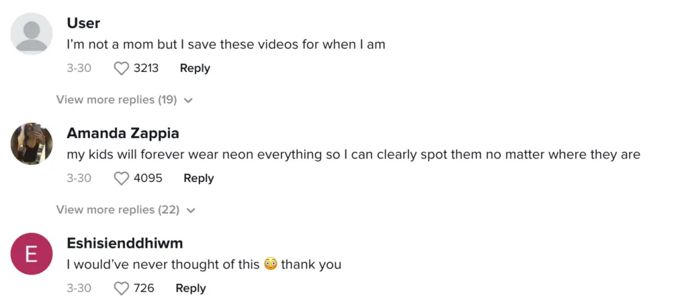This screenshot has height=306, width=688.
Task: Select the "I'm not a mom" comment text
Action: tap(224, 45)
